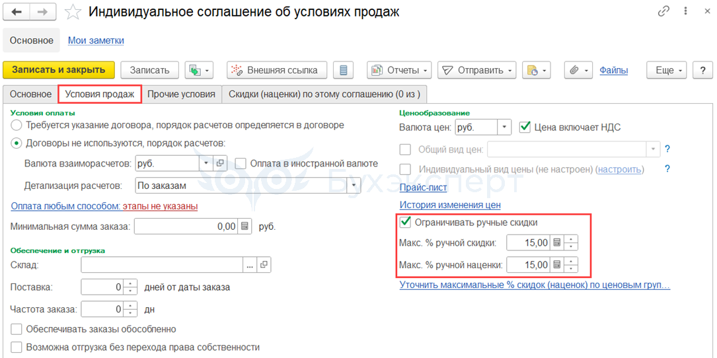This screenshot has width=717, height=358.
Task: Switch to the Прочие условия tab
Action: click(181, 94)
